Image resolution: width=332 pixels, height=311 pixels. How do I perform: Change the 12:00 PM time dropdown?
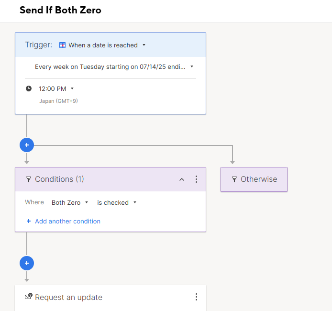(x=56, y=89)
